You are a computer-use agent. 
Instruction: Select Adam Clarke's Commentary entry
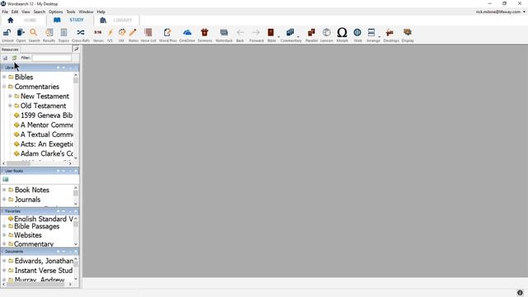(x=43, y=153)
